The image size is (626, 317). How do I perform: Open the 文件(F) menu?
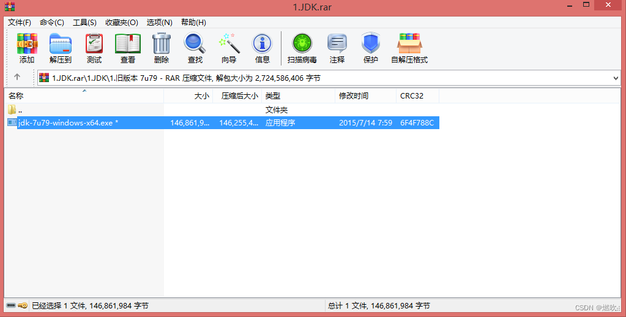(x=19, y=23)
